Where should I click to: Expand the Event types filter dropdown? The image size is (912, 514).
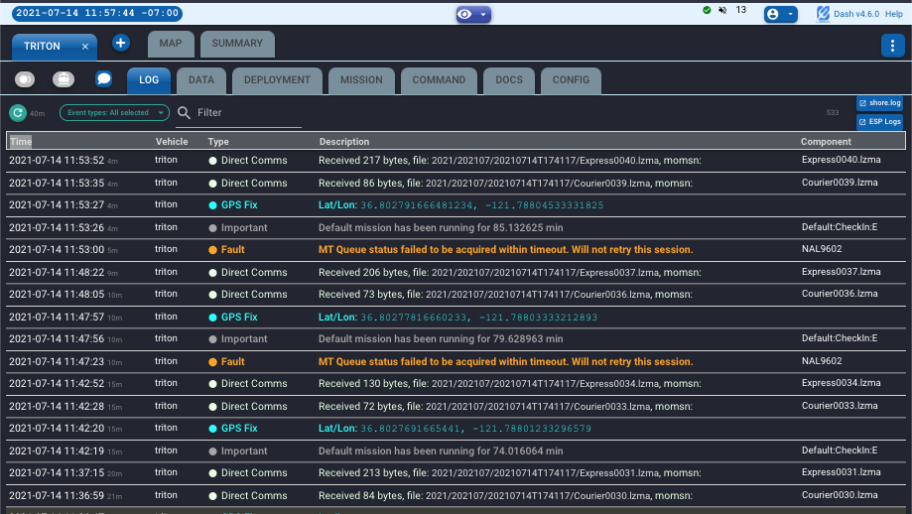click(114, 113)
